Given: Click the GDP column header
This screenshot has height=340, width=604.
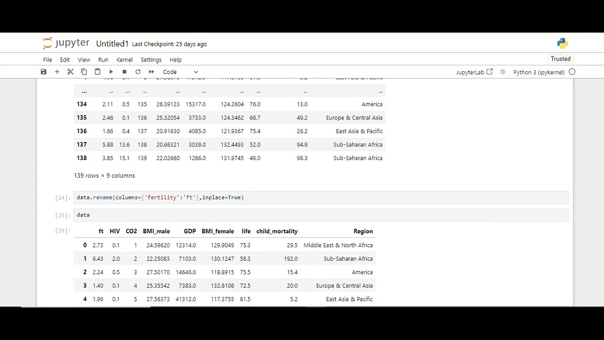Looking at the screenshot, I should [x=190, y=231].
